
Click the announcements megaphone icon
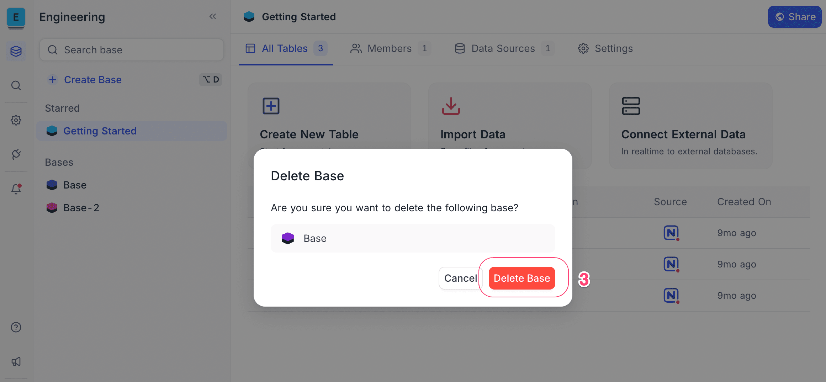(x=16, y=361)
